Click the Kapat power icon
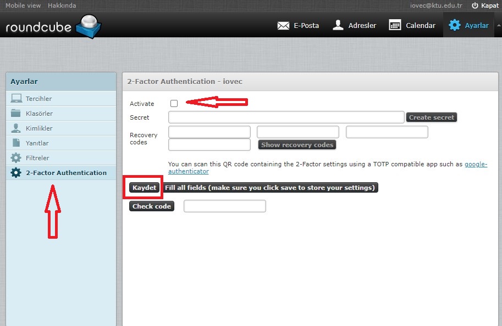Image resolution: width=502 pixels, height=326 pixels. (x=475, y=5)
